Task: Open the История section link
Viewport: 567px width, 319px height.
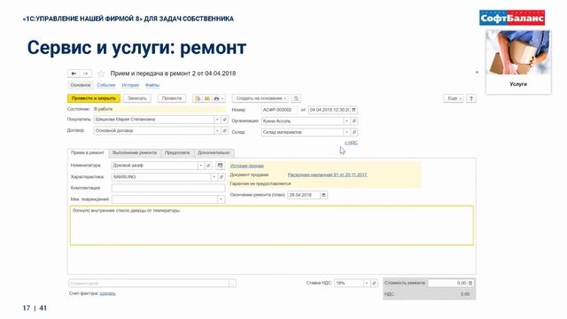Action: [130, 85]
